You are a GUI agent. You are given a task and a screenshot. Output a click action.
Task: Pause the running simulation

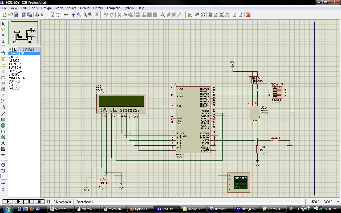(29, 202)
